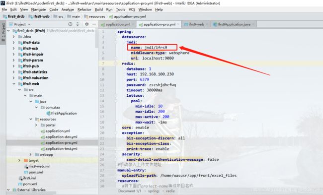Click fold marker beside datasource line
Viewport: 323px width, 195px height.
pos(116,37)
